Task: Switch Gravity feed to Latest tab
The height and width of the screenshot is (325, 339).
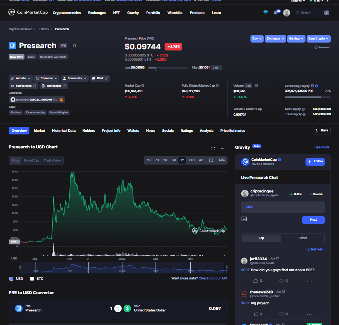Action: point(302,238)
